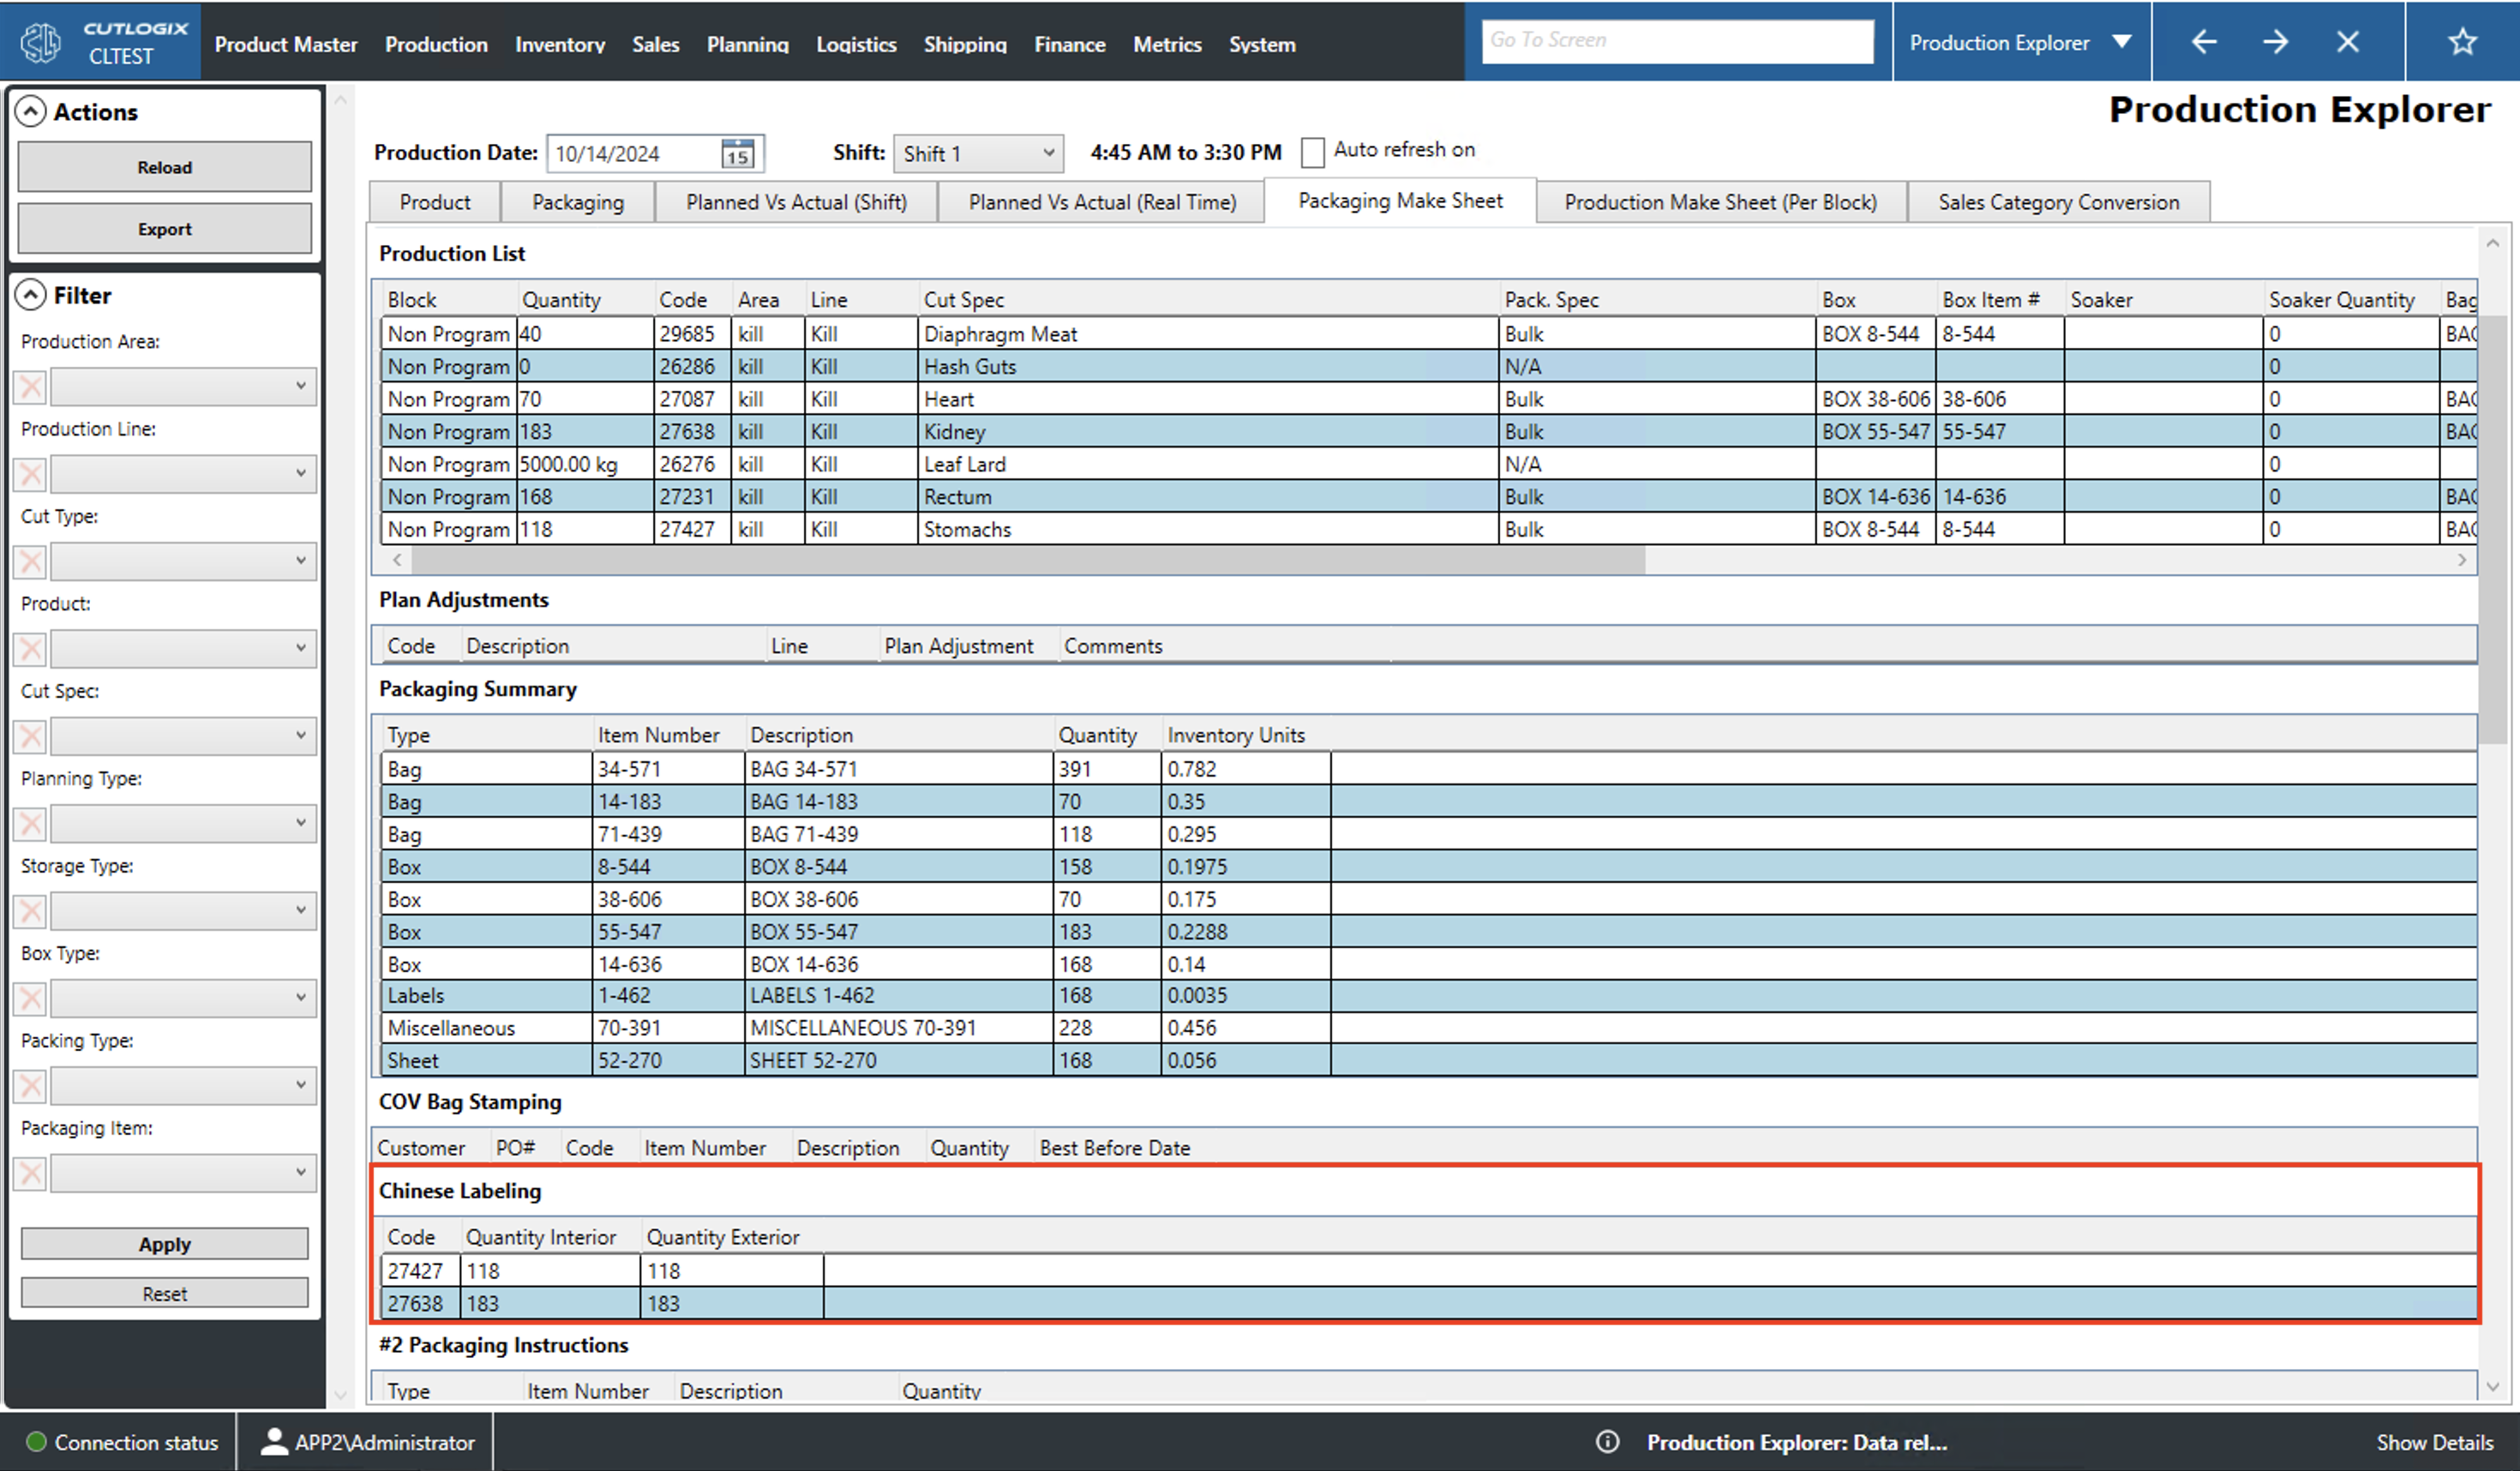
Task: Navigate back with the left arrow icon
Action: pyautogui.click(x=2203, y=41)
